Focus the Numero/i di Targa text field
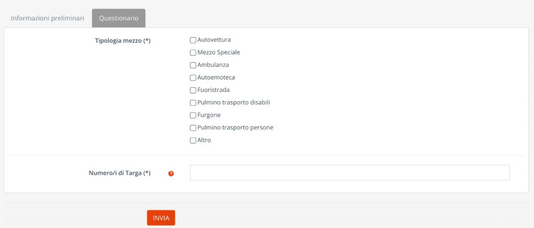Viewport: 534px width, 228px height. [x=350, y=173]
